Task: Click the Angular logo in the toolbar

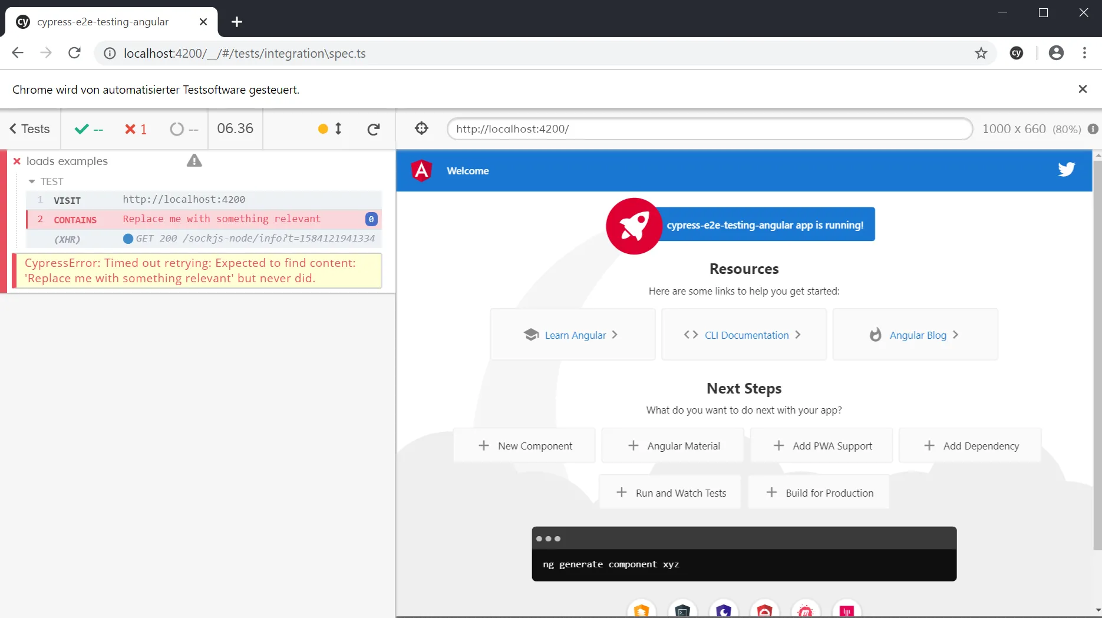Action: [x=421, y=170]
